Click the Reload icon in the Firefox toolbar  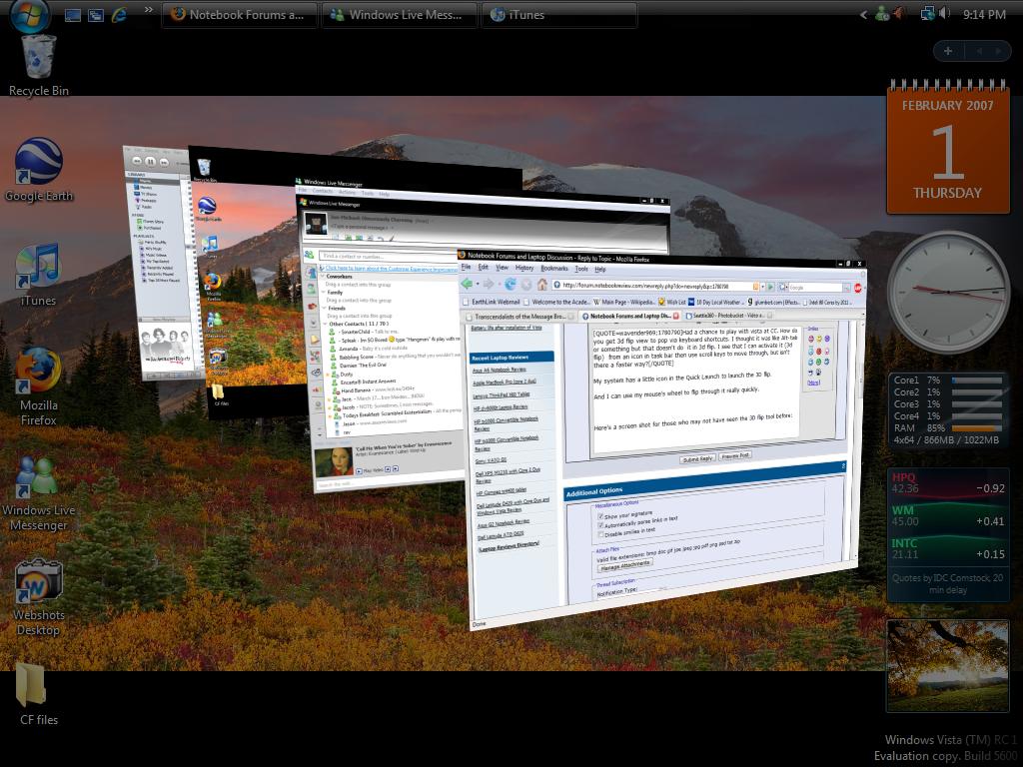511,284
